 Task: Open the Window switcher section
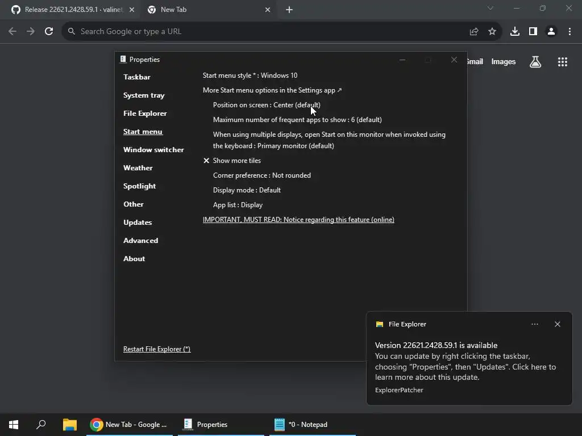pyautogui.click(x=153, y=150)
